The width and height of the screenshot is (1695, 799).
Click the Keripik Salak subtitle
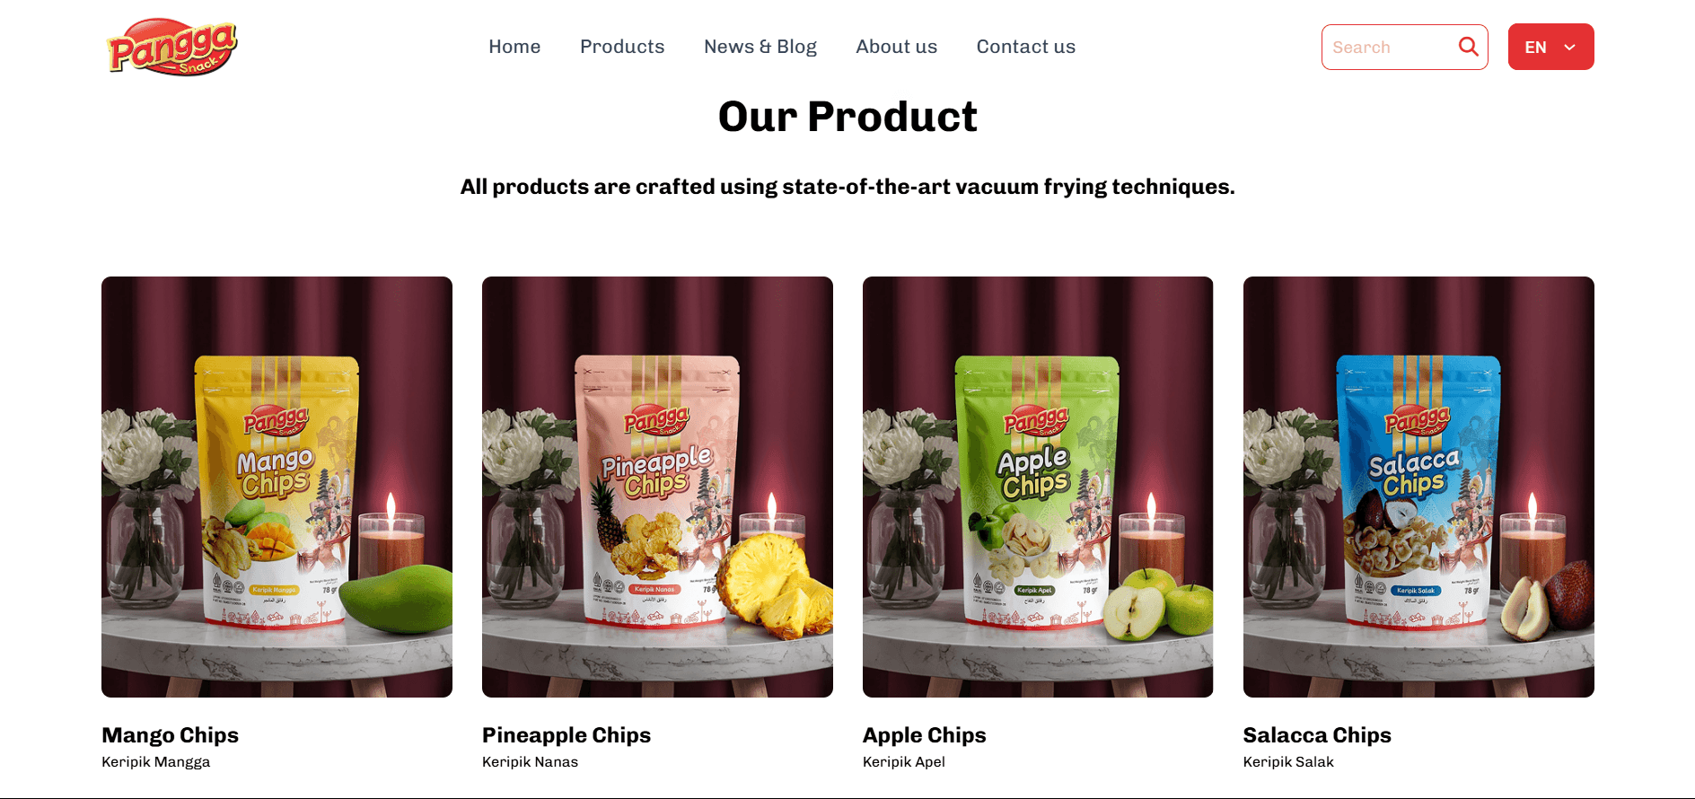click(x=1288, y=761)
